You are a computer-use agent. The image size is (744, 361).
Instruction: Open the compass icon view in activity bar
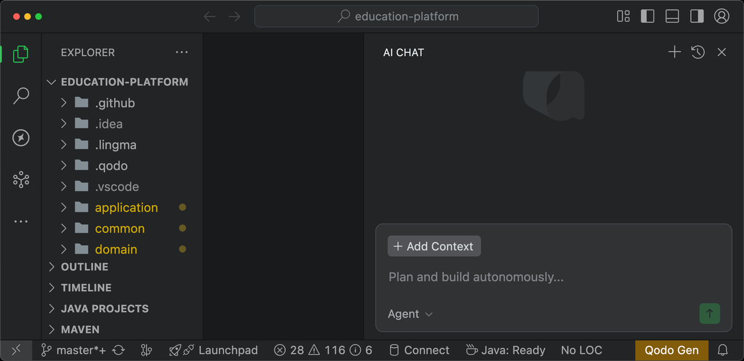[21, 138]
